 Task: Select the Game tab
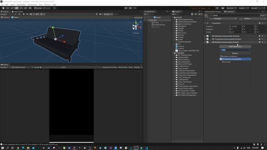[5, 65]
